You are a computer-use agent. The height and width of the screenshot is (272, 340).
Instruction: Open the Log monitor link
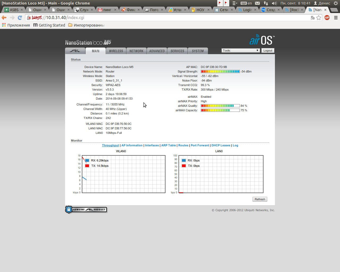236,145
